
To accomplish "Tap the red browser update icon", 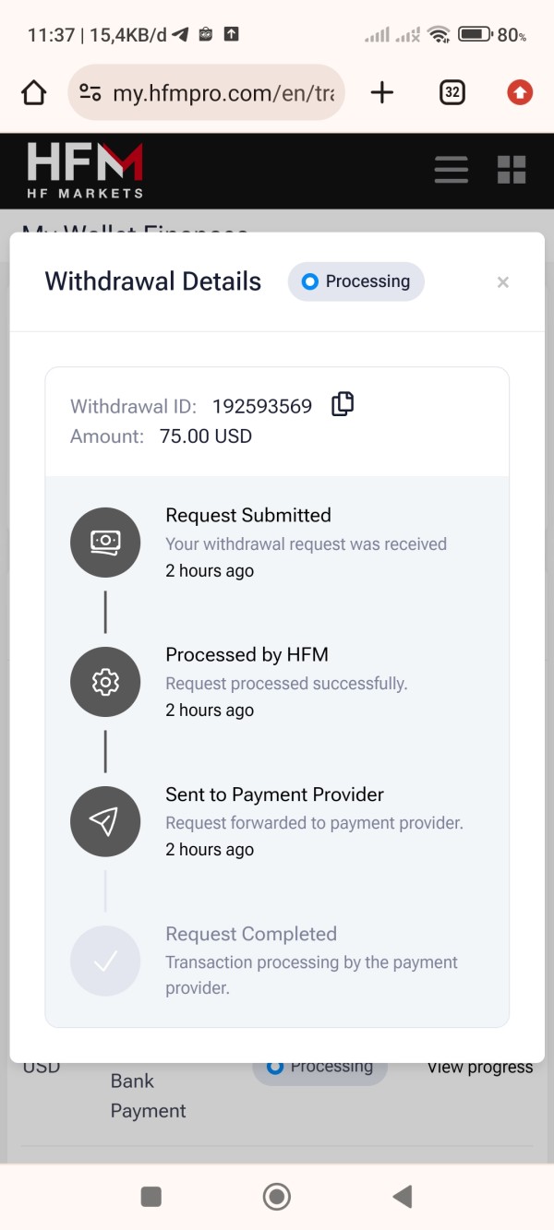I will [x=520, y=92].
